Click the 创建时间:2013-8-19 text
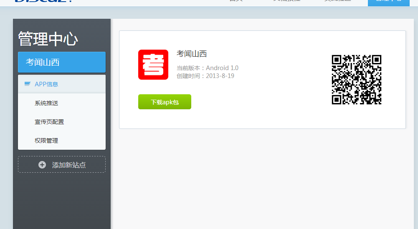Viewport: 418px width, 229px height. [x=205, y=76]
